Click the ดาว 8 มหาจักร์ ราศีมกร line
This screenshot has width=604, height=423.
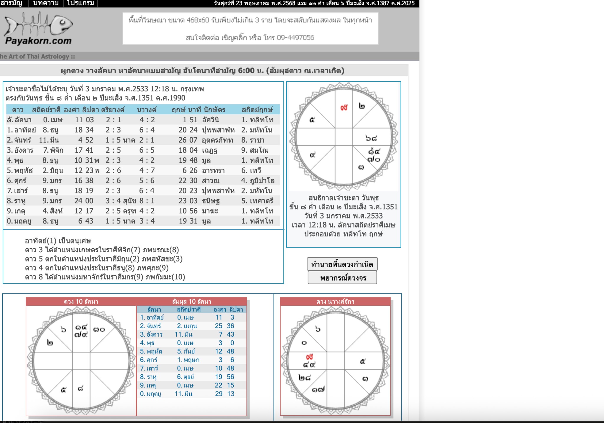105,277
